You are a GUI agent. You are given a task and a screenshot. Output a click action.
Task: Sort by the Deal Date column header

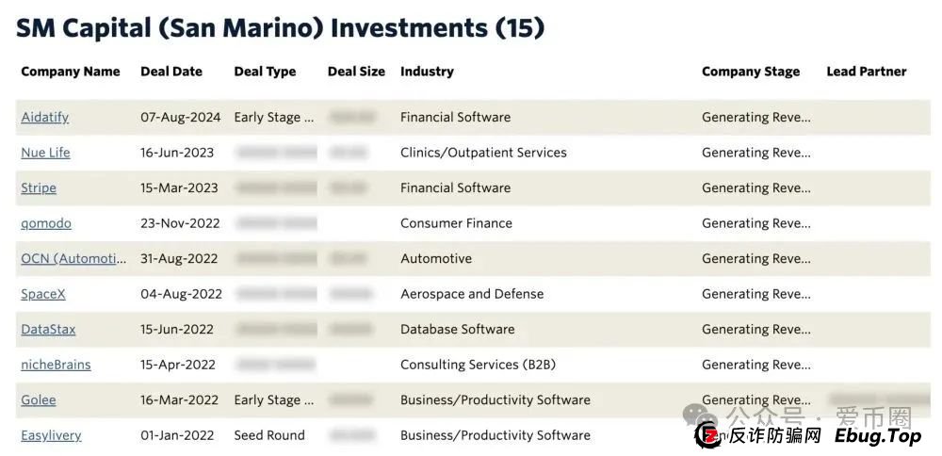pyautogui.click(x=171, y=72)
